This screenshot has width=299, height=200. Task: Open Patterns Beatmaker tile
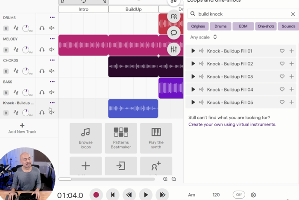[121, 138]
